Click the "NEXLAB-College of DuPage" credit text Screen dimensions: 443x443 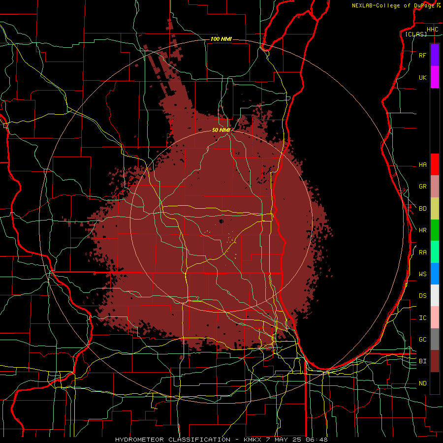tap(393, 5)
